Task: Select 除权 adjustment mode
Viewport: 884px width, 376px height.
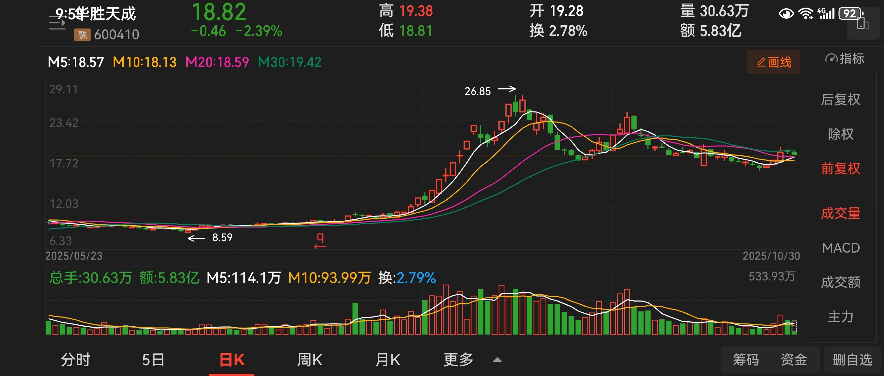Action: tap(840, 134)
